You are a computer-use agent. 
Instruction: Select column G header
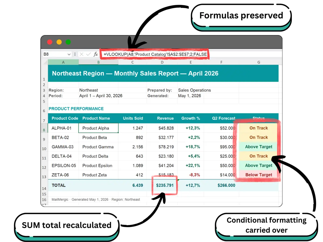[259, 62]
